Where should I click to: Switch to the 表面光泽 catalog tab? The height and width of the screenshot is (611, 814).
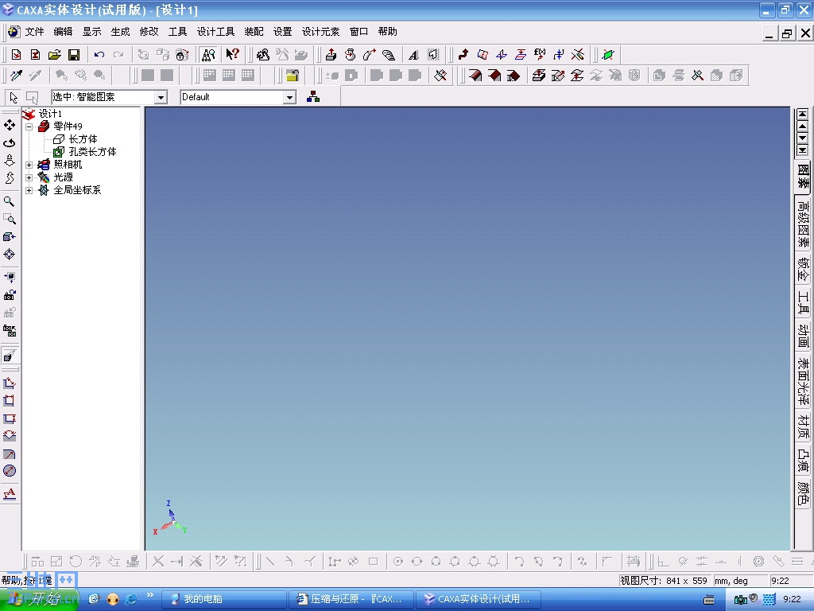point(803,381)
